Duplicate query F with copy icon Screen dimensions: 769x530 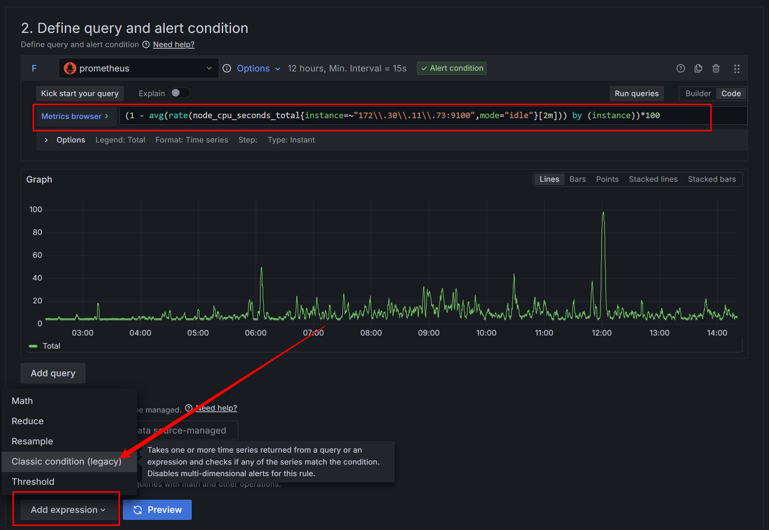click(698, 68)
